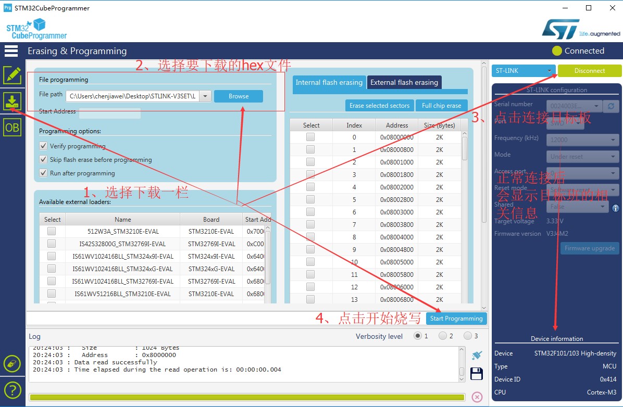Open the Access port dropdown
The height and width of the screenshot is (407, 623).
click(582, 173)
